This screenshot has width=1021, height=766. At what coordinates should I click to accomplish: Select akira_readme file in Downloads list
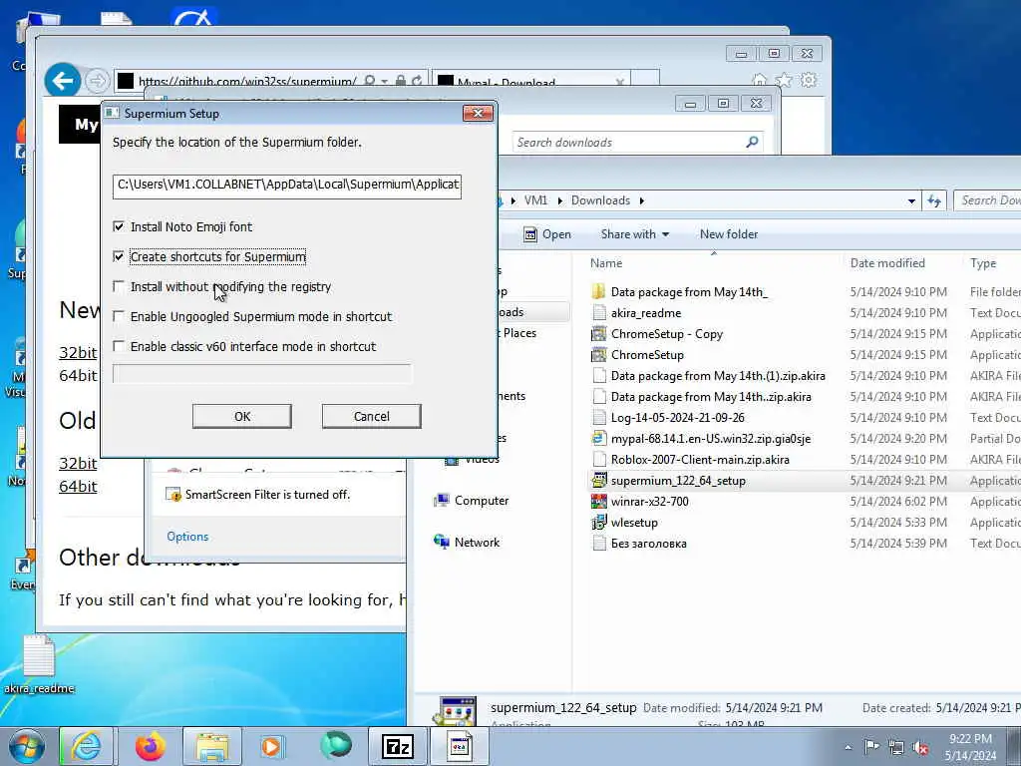tap(646, 313)
